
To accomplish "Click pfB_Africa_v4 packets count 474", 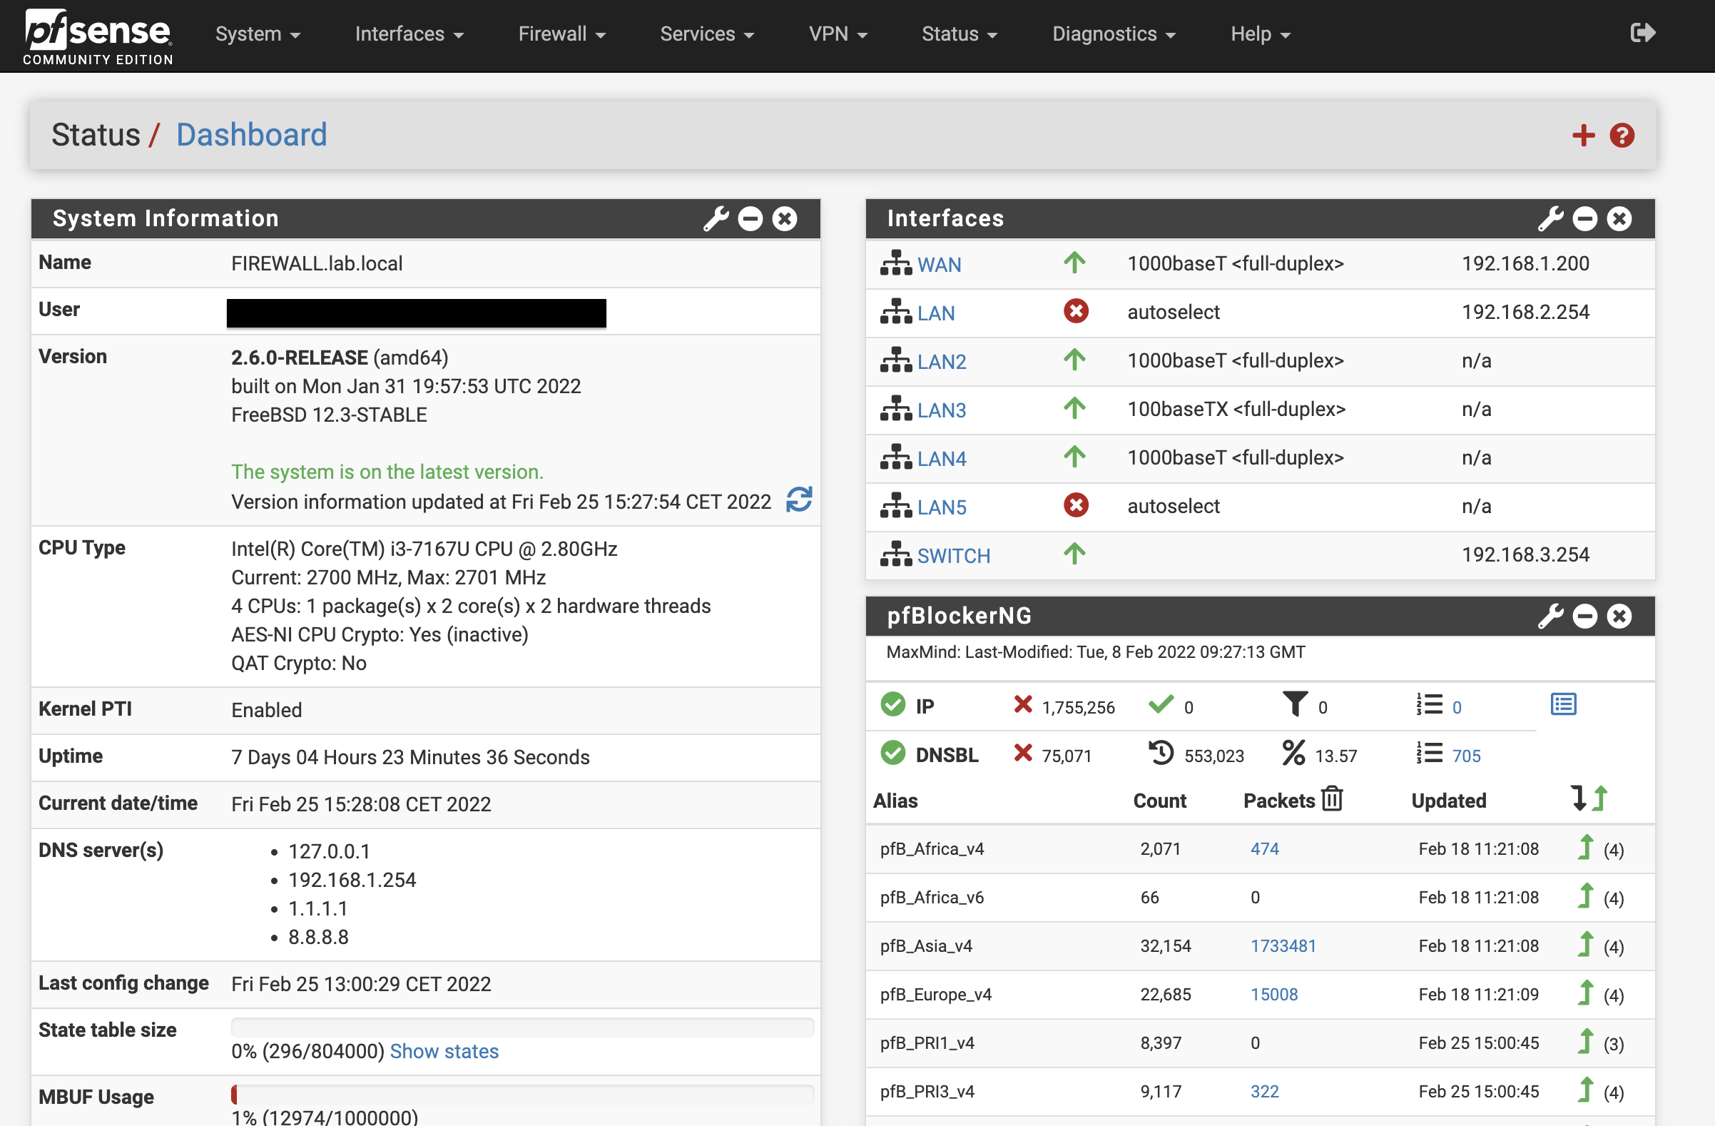I will [1265, 848].
